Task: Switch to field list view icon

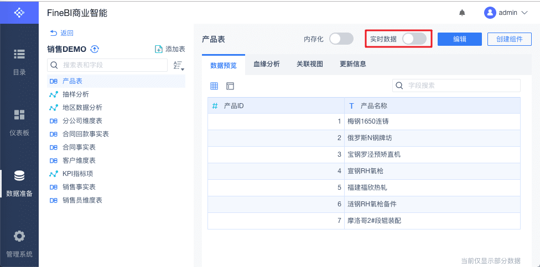Action: click(230, 86)
